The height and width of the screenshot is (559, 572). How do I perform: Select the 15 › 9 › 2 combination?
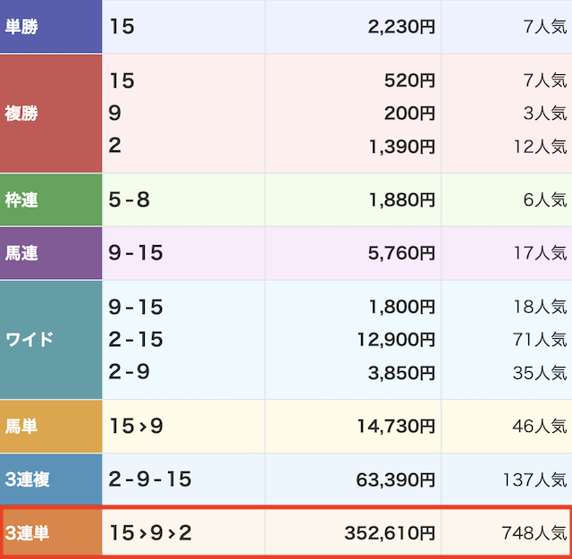click(150, 533)
